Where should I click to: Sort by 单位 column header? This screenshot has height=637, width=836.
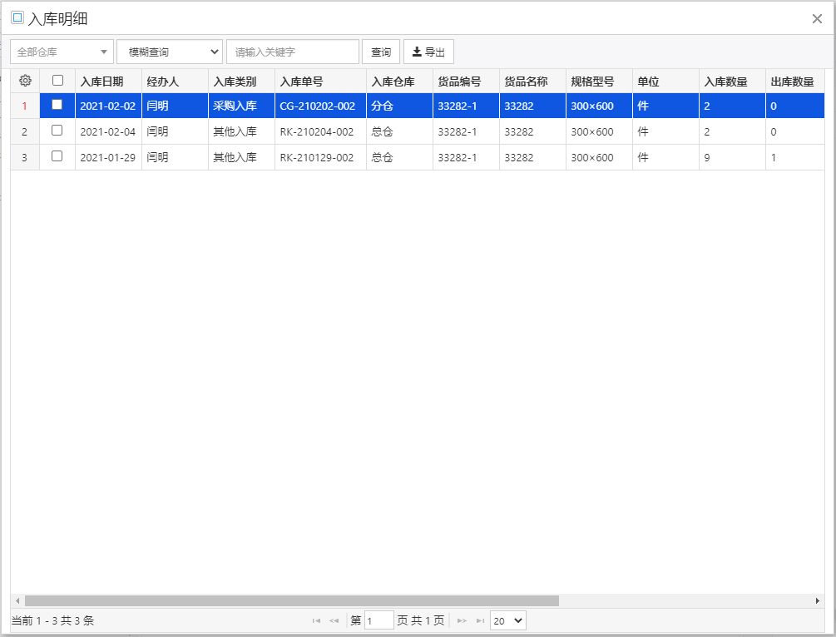tap(666, 81)
